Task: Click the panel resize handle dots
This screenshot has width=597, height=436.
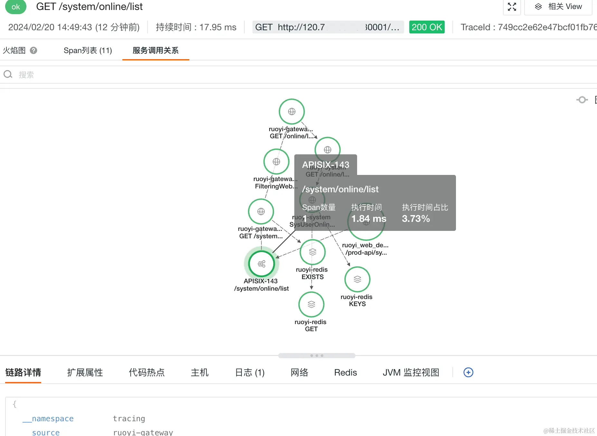Action: pyautogui.click(x=317, y=356)
